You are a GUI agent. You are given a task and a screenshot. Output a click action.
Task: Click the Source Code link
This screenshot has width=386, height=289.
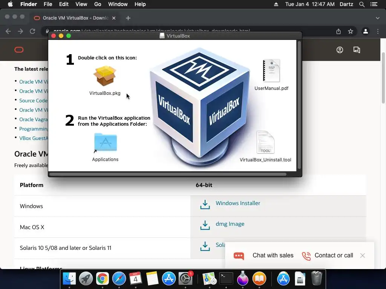pos(33,100)
